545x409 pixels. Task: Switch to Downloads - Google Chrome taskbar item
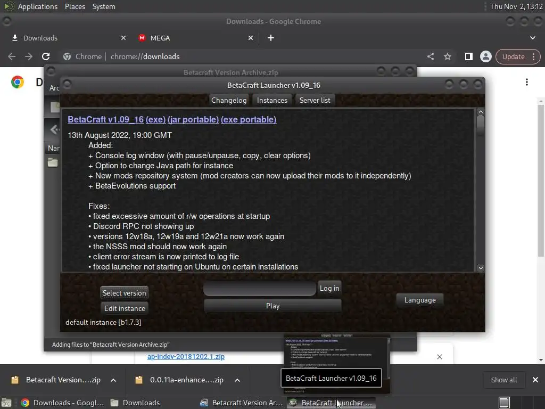pos(62,403)
